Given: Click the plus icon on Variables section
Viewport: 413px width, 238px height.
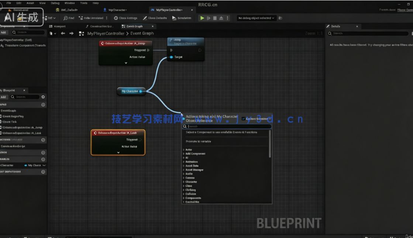Looking at the screenshot, I should [x=43, y=159].
